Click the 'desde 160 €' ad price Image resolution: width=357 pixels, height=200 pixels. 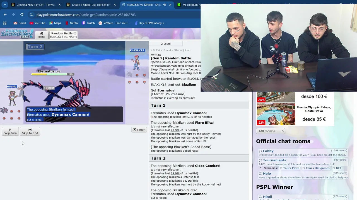click(x=314, y=96)
